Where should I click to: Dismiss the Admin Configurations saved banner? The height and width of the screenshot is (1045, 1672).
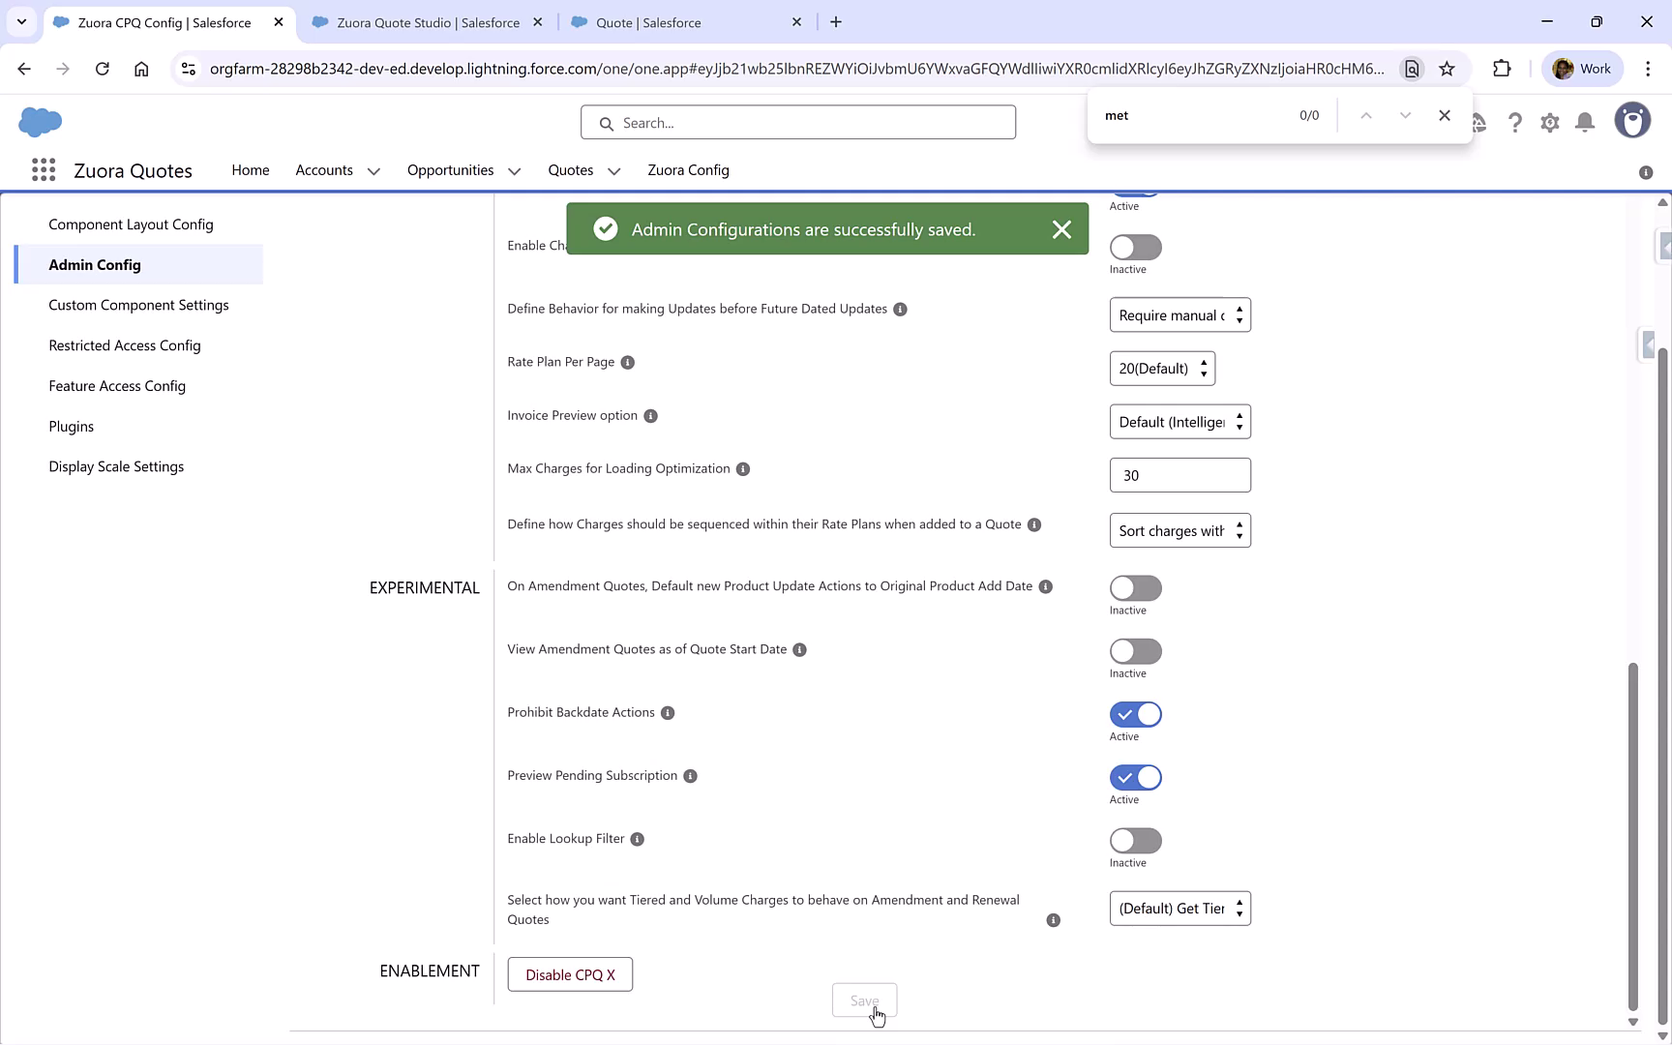1061,229
